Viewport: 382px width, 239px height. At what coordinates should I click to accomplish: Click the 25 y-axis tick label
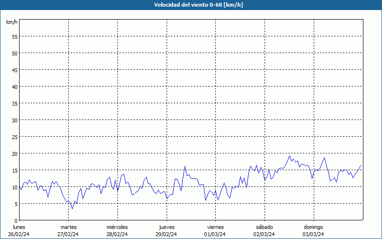(x=15, y=137)
